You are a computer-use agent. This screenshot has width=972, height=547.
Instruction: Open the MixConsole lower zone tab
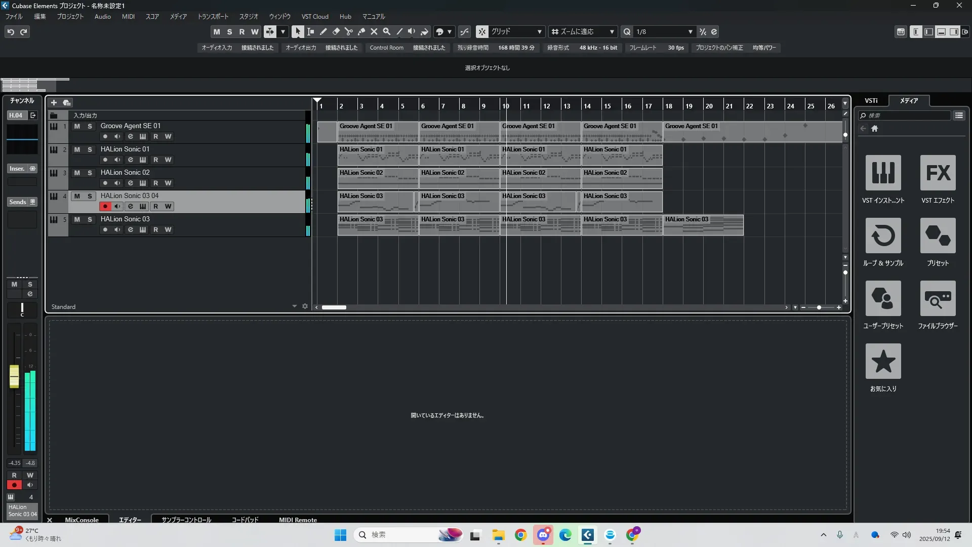[x=82, y=520]
